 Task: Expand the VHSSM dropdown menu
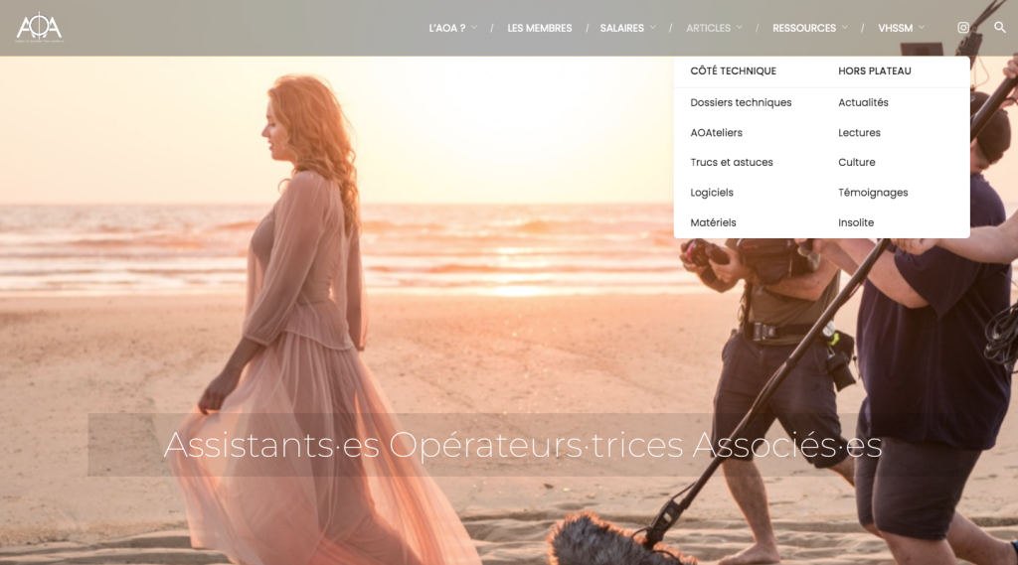901,28
